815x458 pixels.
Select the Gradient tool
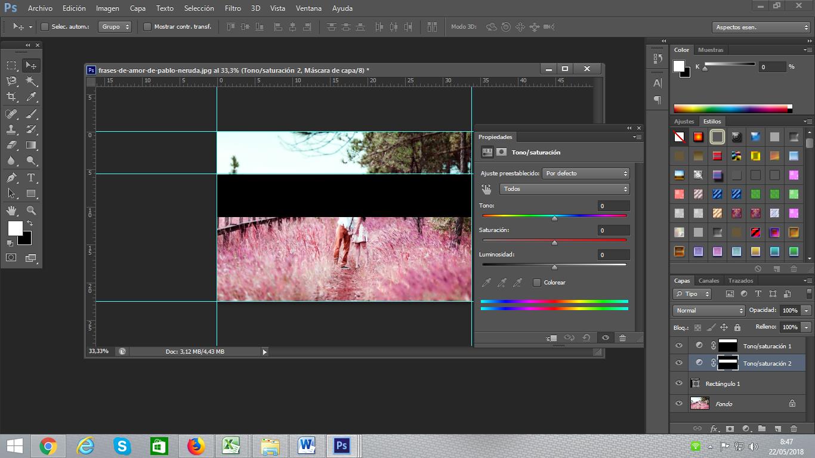point(31,145)
